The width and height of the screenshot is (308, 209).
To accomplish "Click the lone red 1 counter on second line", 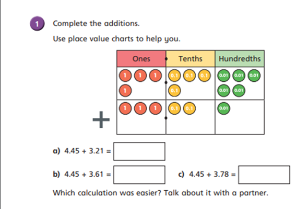I will click(125, 91).
